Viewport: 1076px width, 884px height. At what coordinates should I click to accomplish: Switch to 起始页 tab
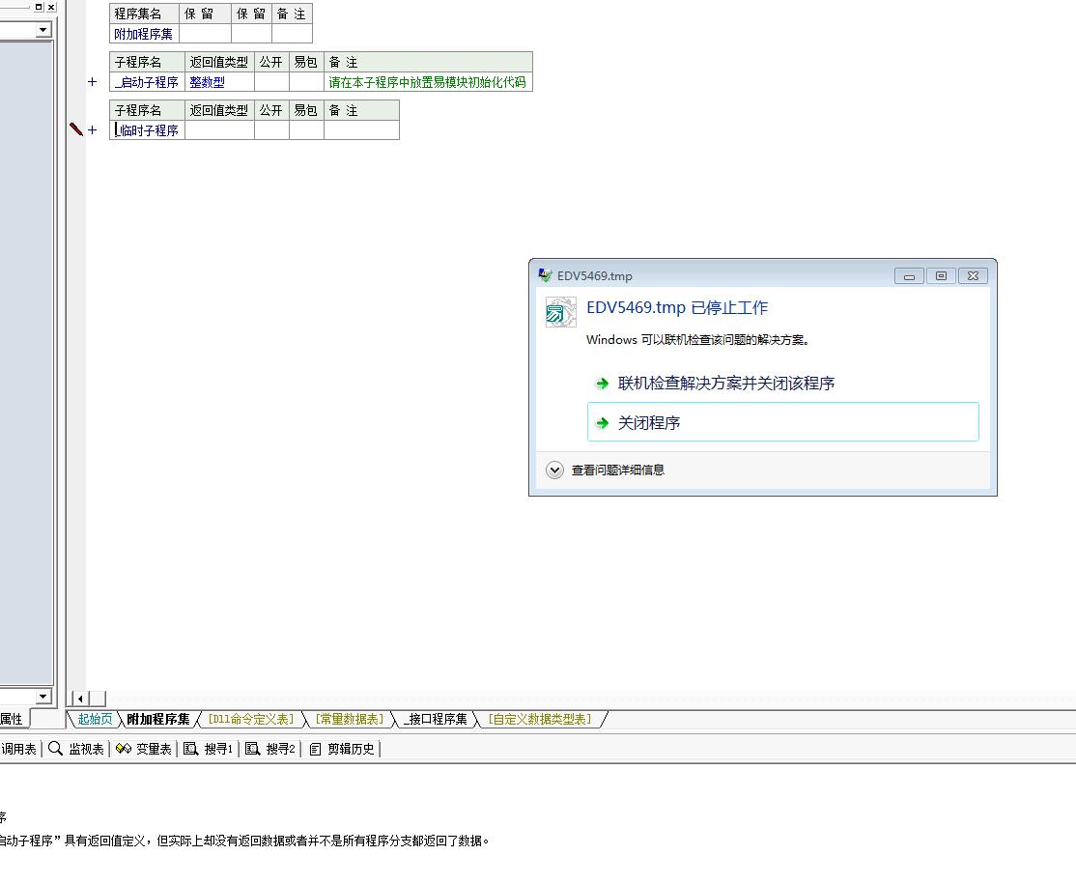(x=95, y=719)
